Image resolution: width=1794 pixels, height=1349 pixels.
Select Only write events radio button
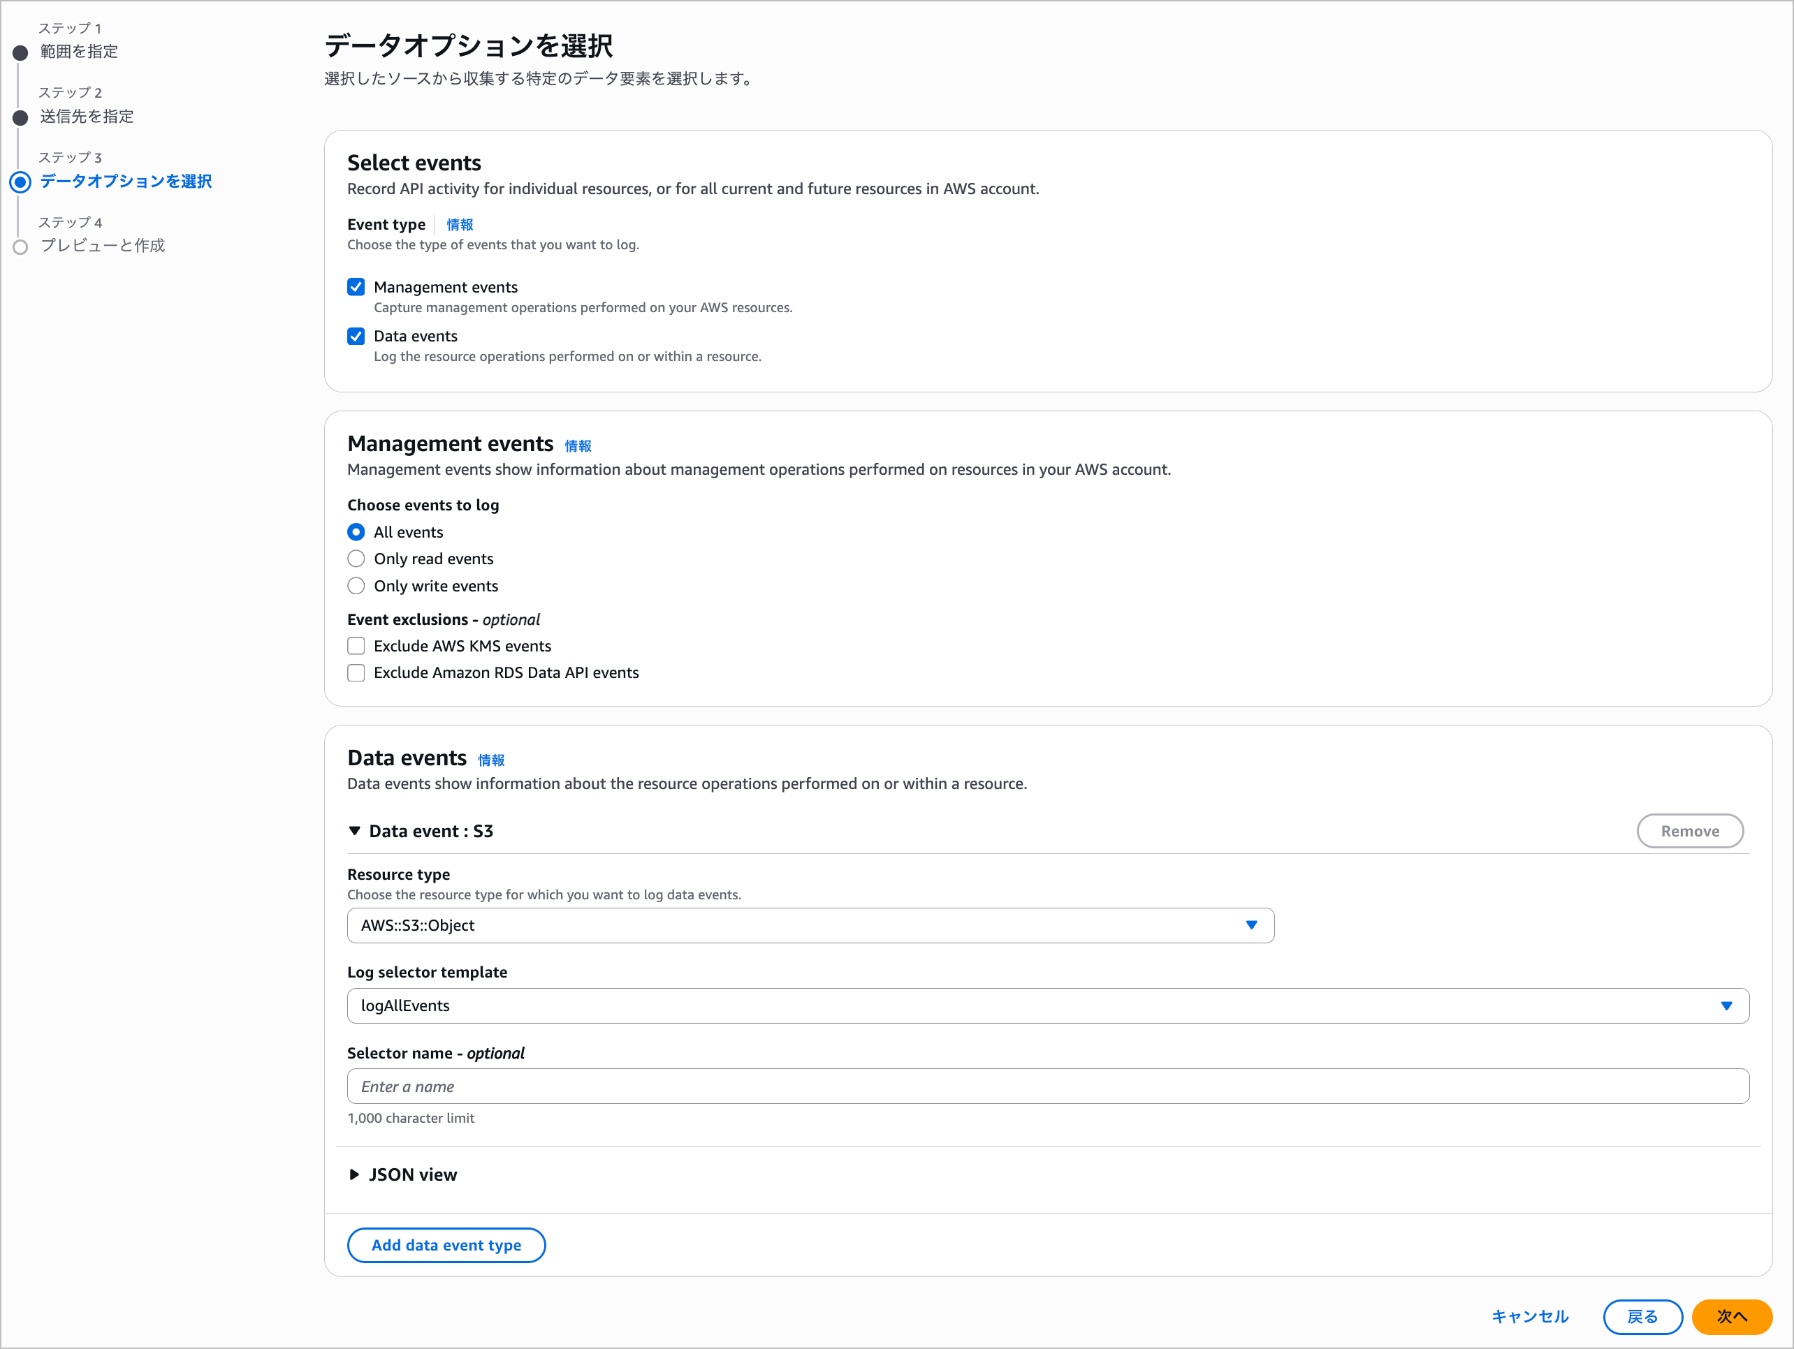pos(356,585)
